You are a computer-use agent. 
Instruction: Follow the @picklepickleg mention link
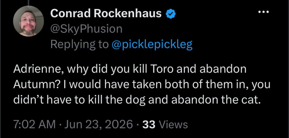tap(152, 45)
